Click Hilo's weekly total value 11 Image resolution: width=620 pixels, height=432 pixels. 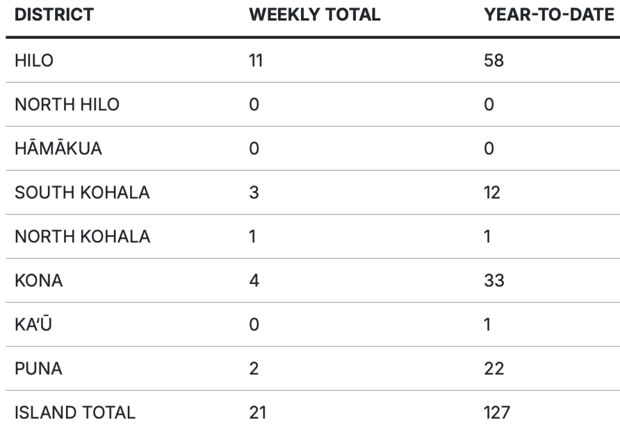(257, 61)
